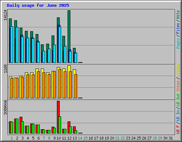This screenshot has width=182, height=142.
Task: Click the cyan pages bar for day 2
Action: click(x=17, y=45)
